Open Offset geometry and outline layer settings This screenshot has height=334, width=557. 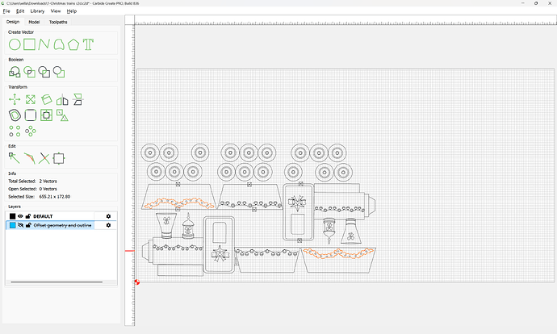click(x=108, y=226)
